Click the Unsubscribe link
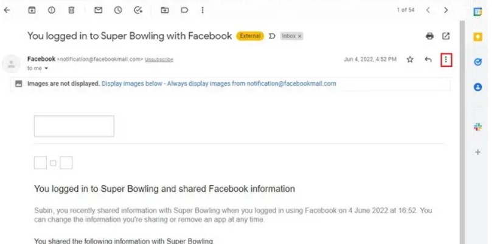Screen dimensions: 494x244 159,59
